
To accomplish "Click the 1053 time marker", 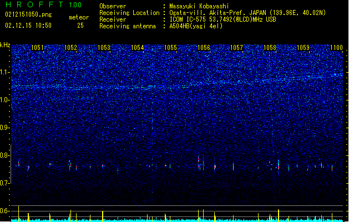I will pyautogui.click(x=104, y=48).
